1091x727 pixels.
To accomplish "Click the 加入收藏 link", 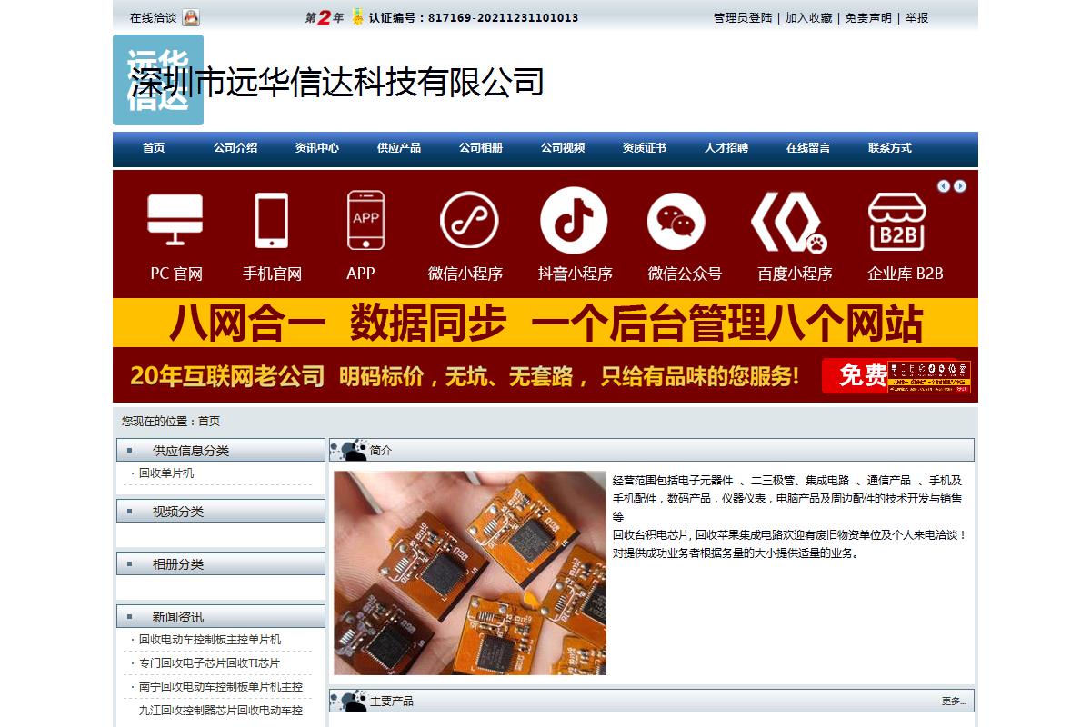I will coord(808,17).
